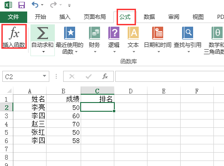Click 插入函数 in the ribbon
224x166 pixels.
tap(14, 37)
